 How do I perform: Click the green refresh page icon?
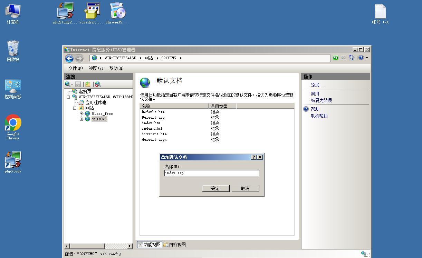point(335,58)
